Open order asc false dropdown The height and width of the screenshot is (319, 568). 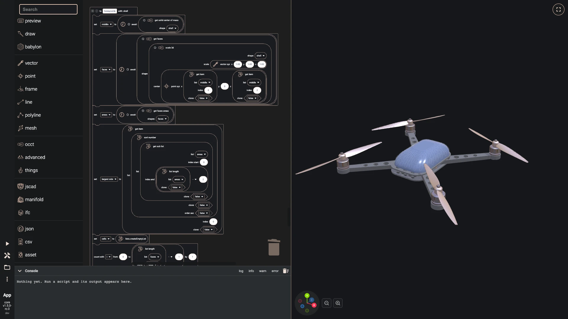[204, 213]
